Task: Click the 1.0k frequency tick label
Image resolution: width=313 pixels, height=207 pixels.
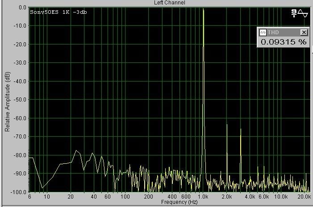Action: pos(203,197)
